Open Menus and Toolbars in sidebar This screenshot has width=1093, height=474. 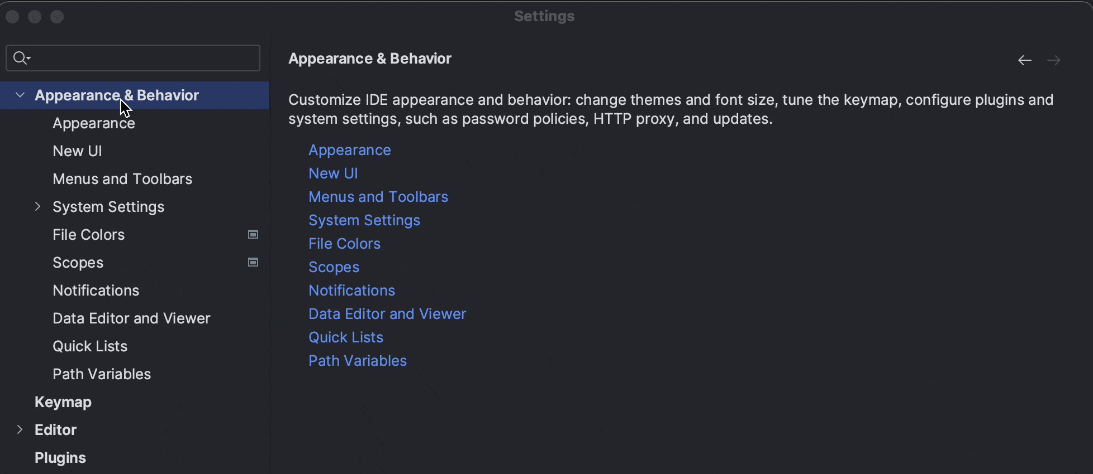122,179
